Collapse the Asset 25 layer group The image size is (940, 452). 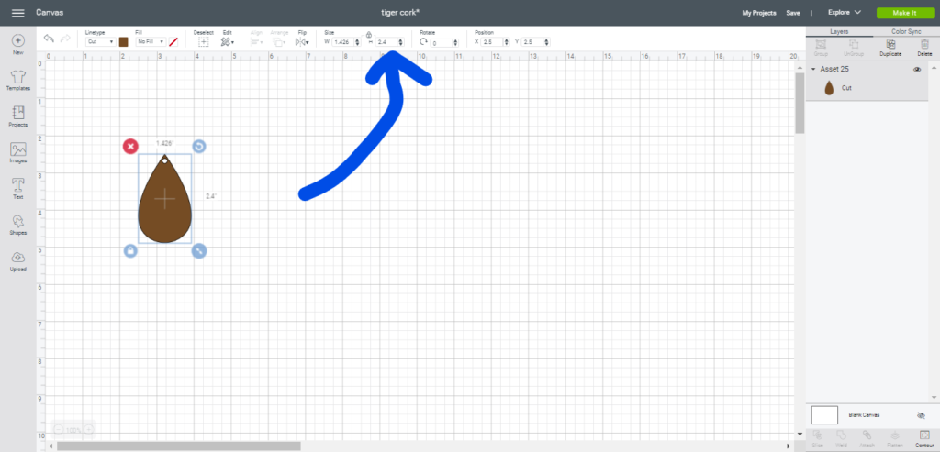(813, 70)
